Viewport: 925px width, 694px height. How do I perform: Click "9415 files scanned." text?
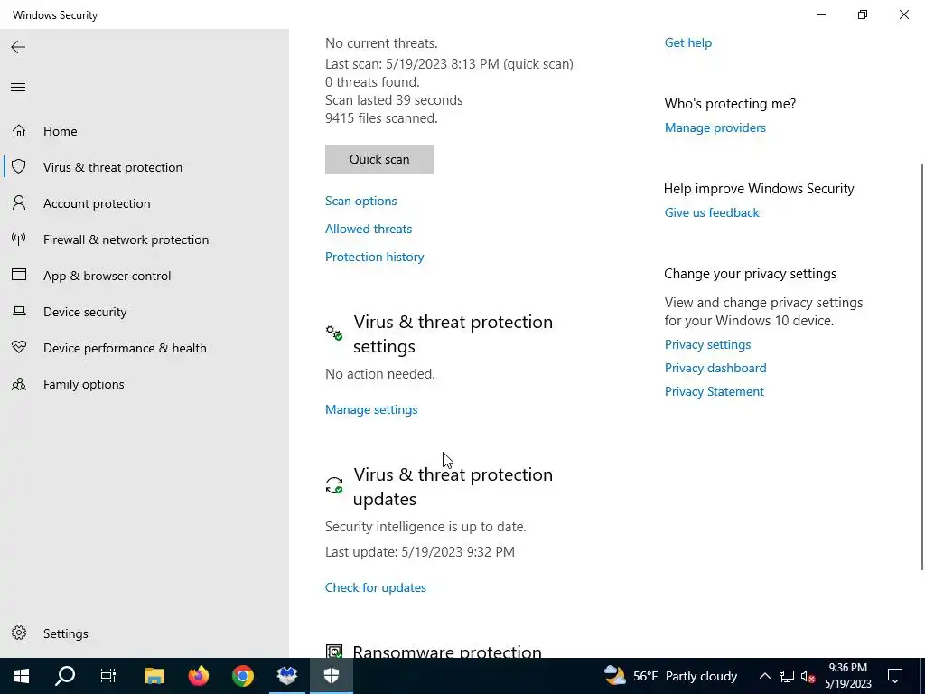click(x=382, y=118)
